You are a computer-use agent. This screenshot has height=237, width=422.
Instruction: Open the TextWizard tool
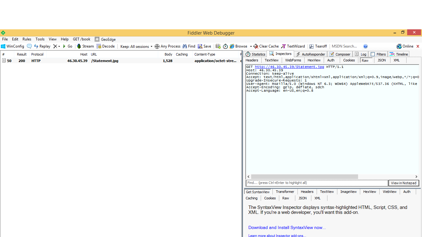pyautogui.click(x=293, y=46)
